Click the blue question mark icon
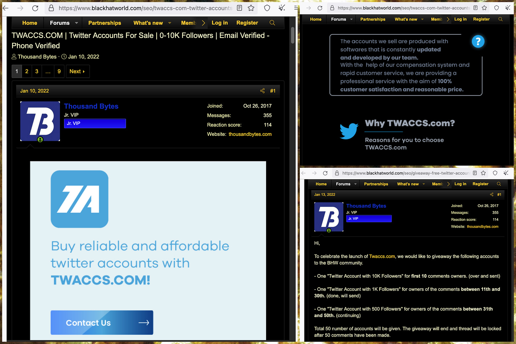 point(478,41)
